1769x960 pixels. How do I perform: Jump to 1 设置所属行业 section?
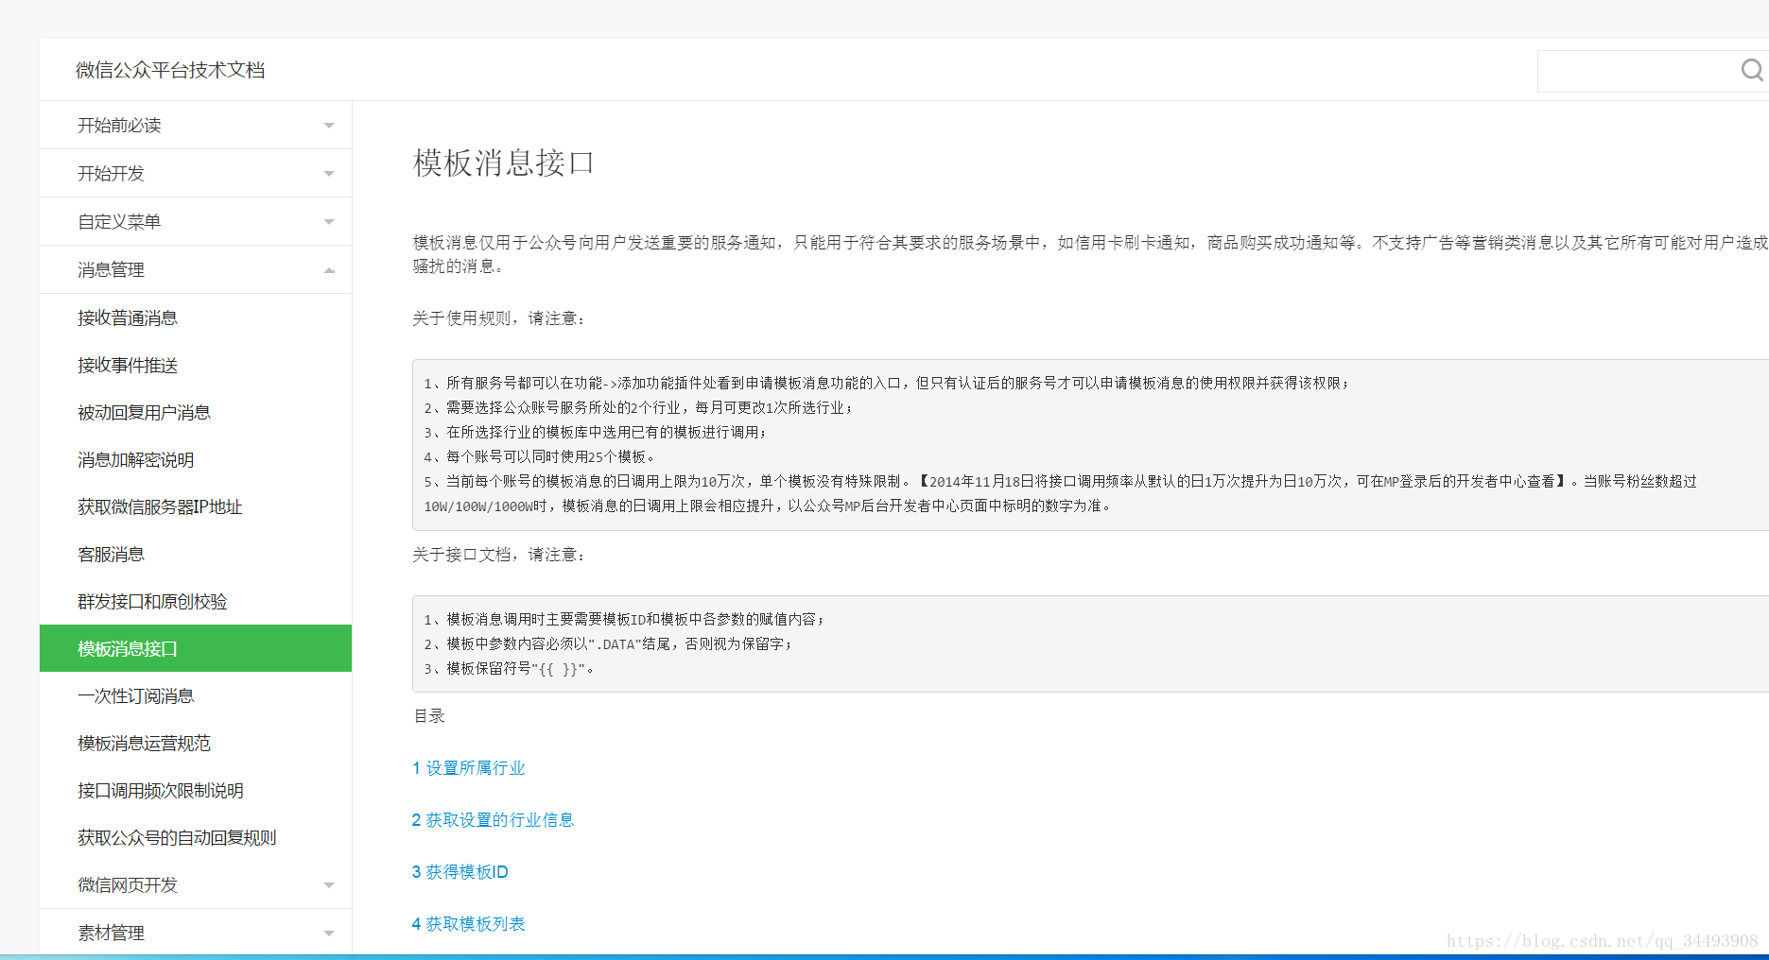click(468, 768)
